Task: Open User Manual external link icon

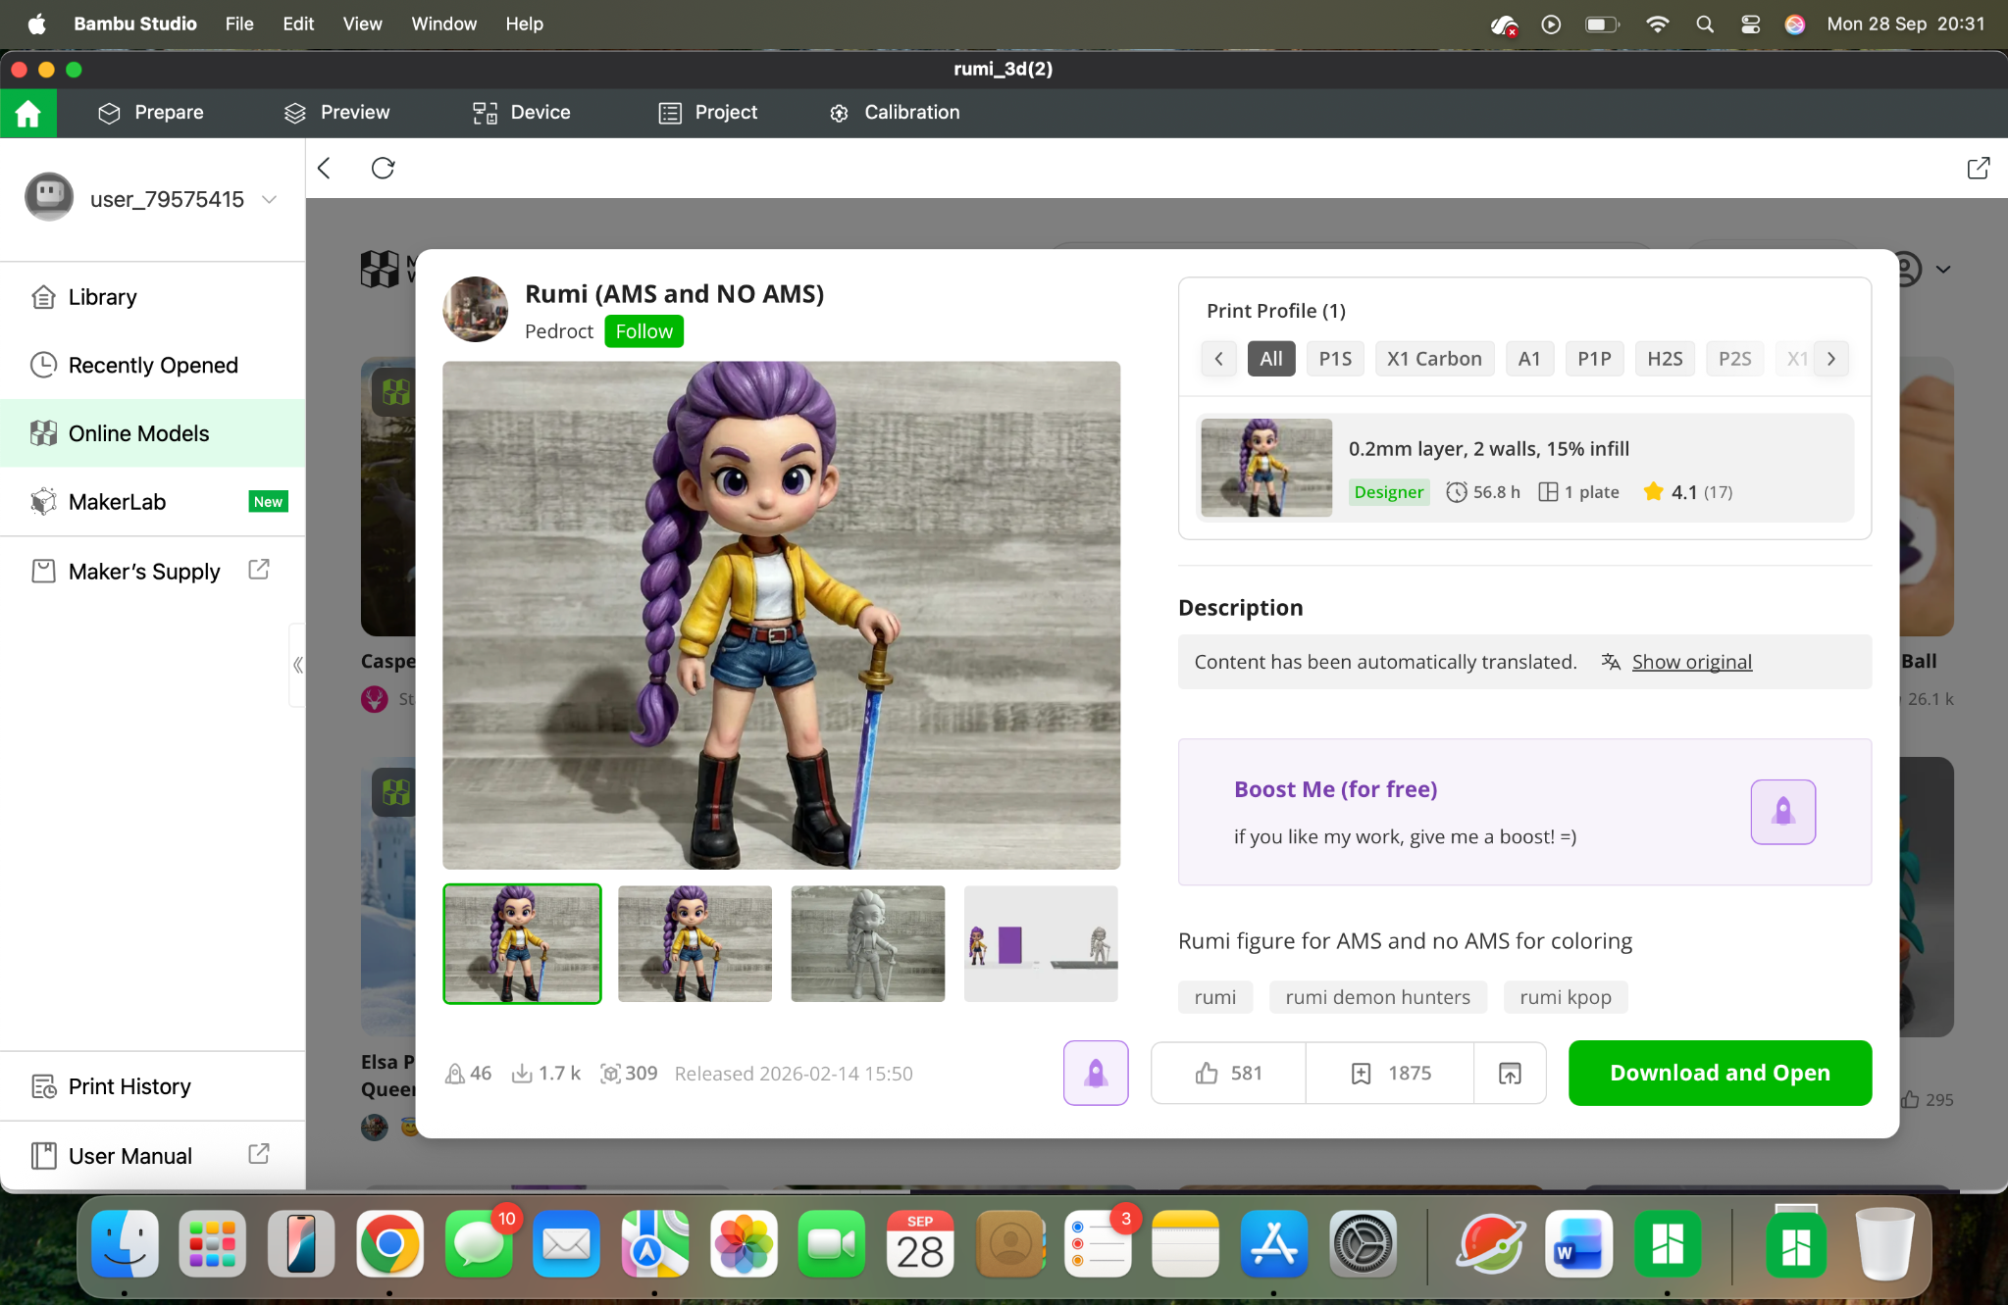Action: [x=259, y=1154]
